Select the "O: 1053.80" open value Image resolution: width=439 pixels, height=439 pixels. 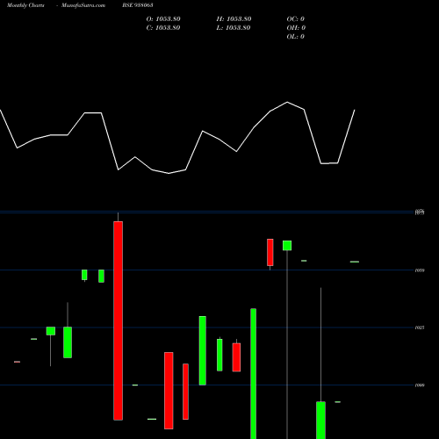pyautogui.click(x=163, y=19)
